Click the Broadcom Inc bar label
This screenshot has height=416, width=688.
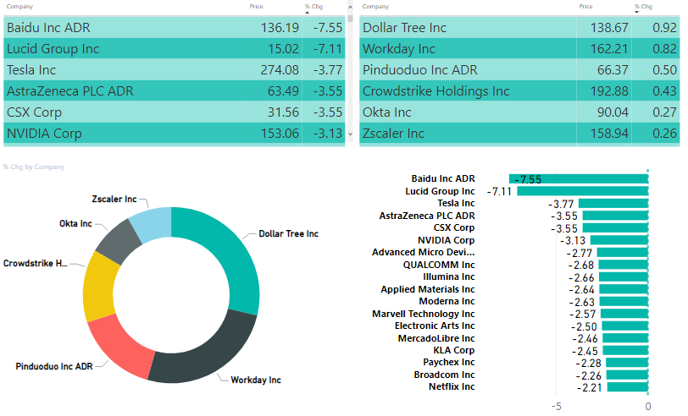click(x=444, y=375)
